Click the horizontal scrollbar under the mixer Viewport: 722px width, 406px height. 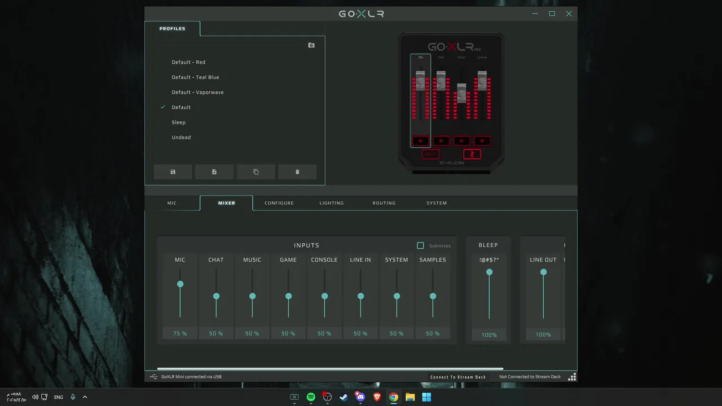coord(330,369)
